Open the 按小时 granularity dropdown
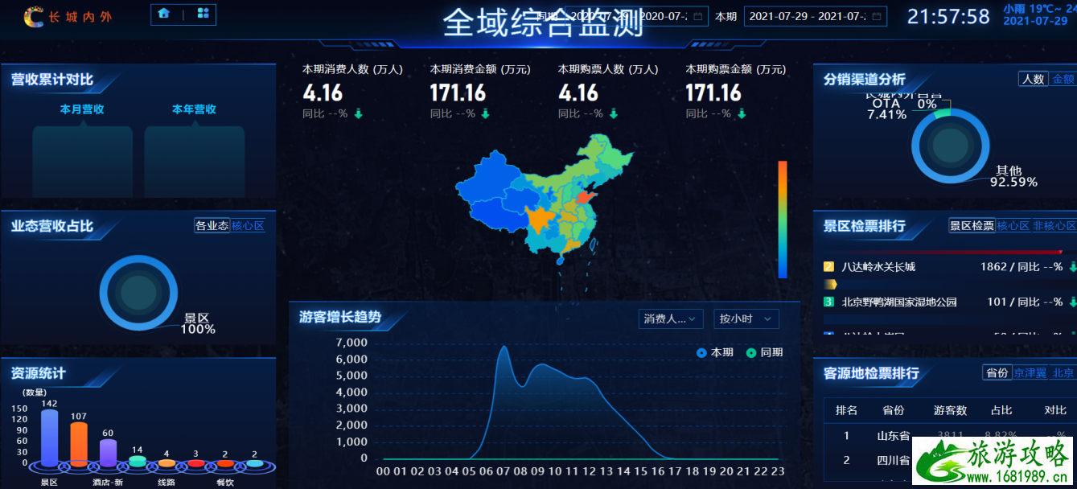The image size is (1077, 489). coord(746,319)
